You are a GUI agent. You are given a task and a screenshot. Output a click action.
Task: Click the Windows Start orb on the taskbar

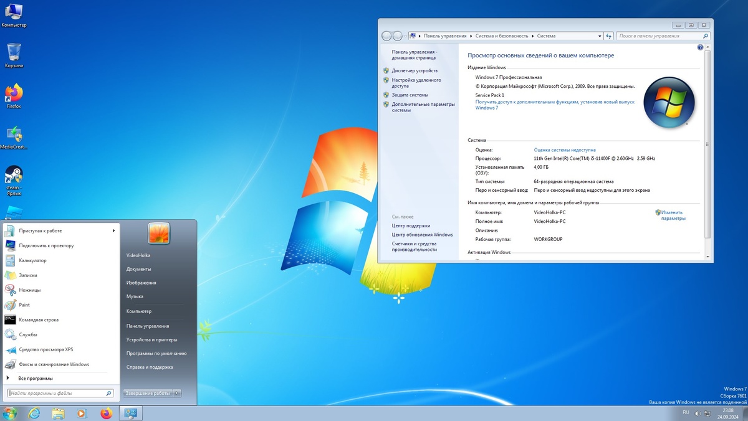(9, 413)
